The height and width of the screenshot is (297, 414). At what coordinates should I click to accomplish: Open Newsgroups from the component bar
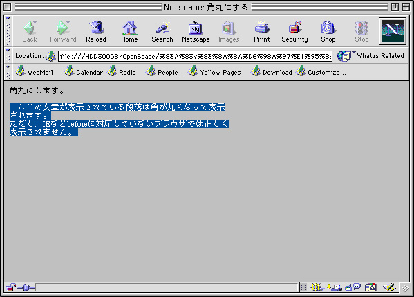tap(352, 287)
